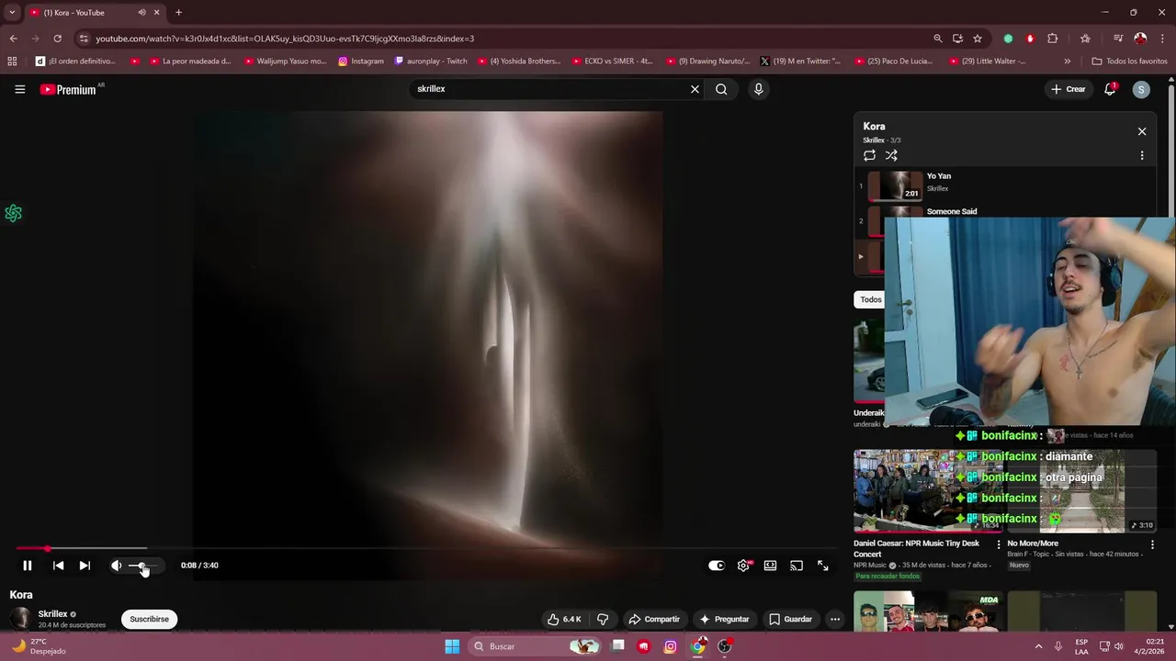This screenshot has width=1176, height=661.
Task: Go back in the browser
Action: click(13, 39)
